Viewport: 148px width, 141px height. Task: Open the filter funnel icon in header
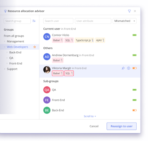tap(129, 11)
